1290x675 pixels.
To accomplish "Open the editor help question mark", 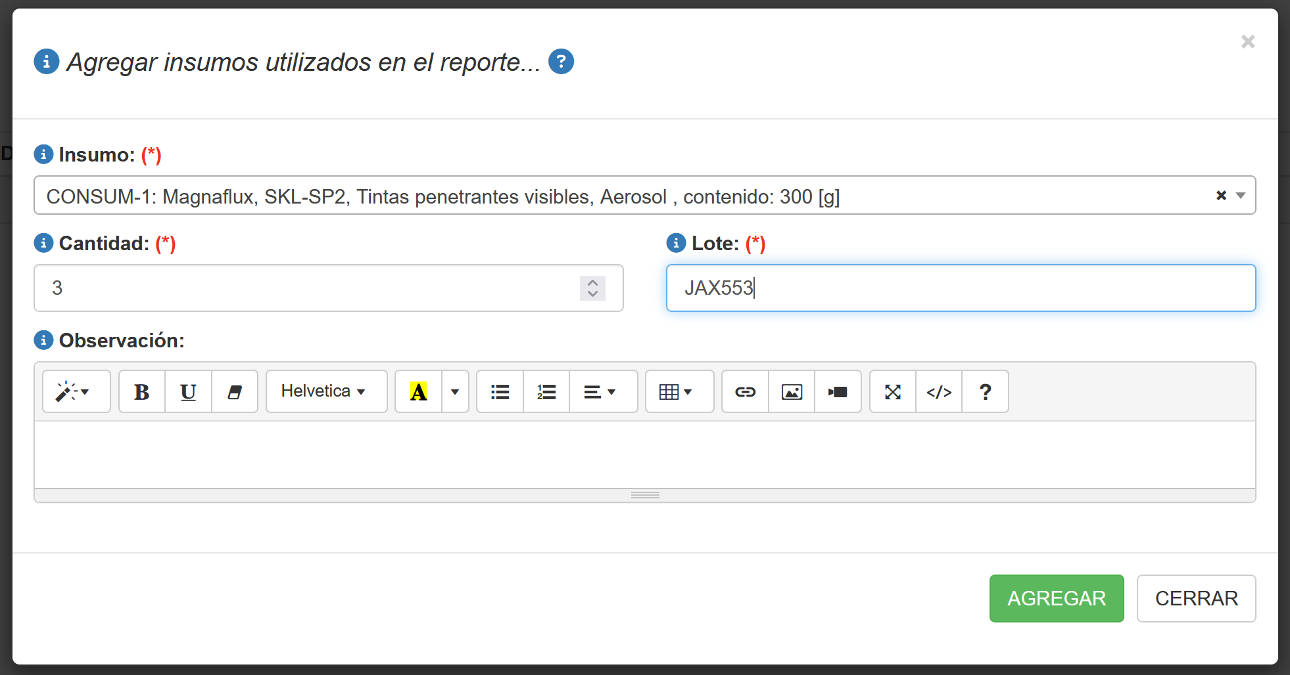I will point(985,392).
